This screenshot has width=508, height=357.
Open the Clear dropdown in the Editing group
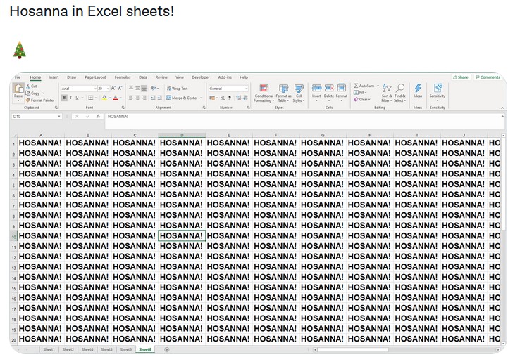point(362,100)
